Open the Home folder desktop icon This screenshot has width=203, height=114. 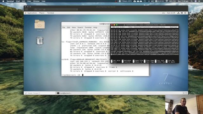(40, 25)
